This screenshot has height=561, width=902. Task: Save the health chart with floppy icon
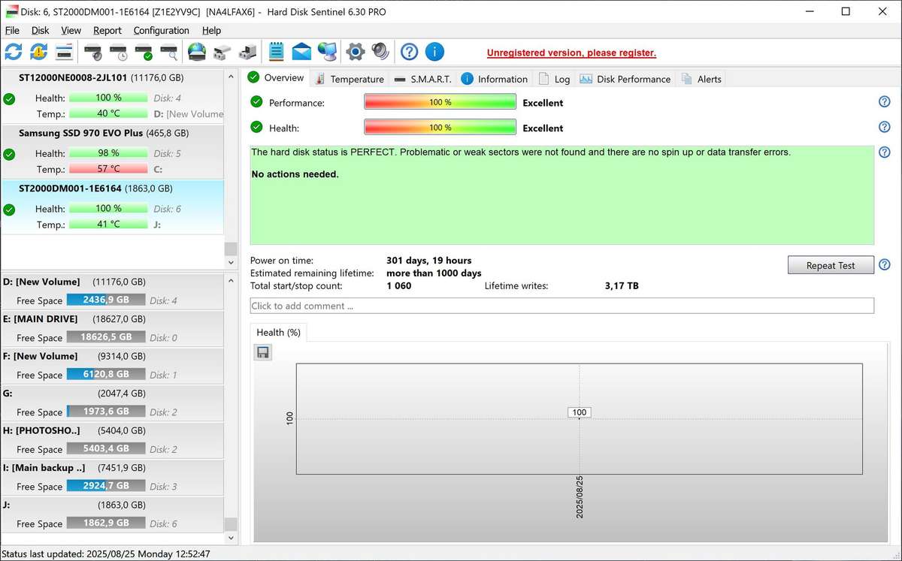(262, 352)
